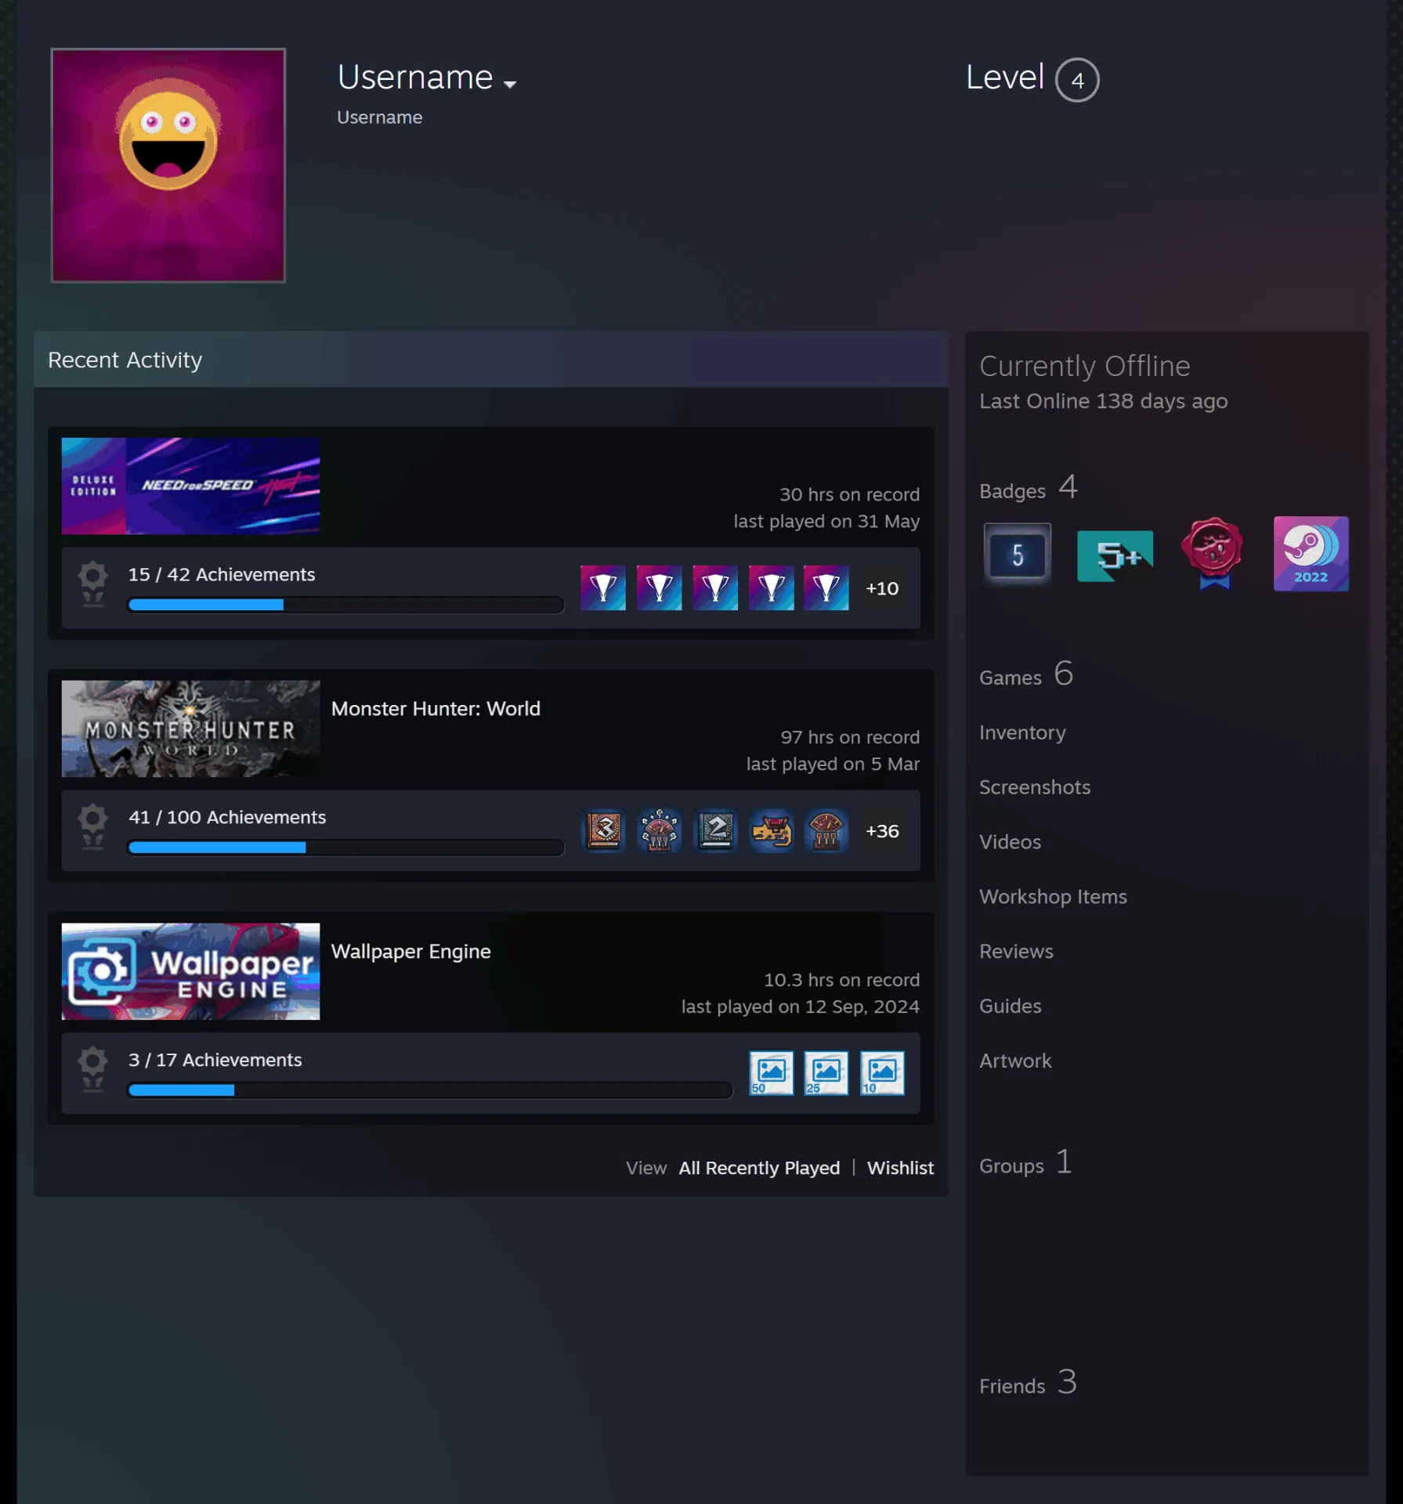The image size is (1403, 1504).
Task: Click first Need for Speed trophy achievement
Action: [603, 587]
